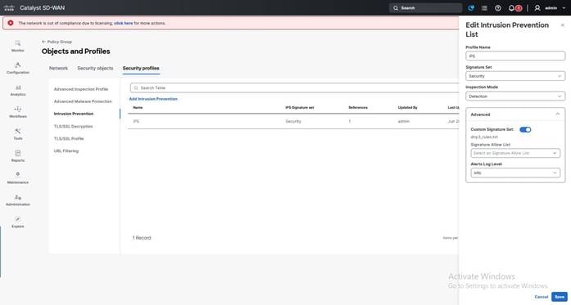Select Intrusion Prevention menu item
Screen dimensions: 571x305
point(74,114)
